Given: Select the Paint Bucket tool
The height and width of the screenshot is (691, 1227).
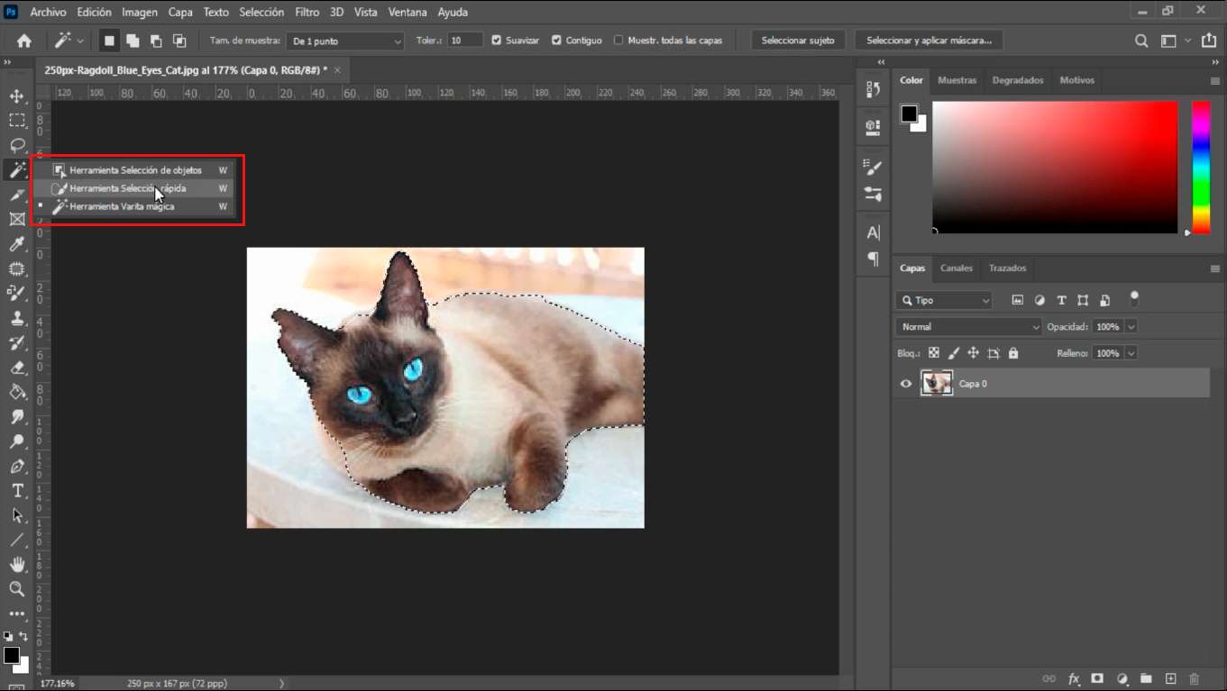Looking at the screenshot, I should tap(17, 392).
